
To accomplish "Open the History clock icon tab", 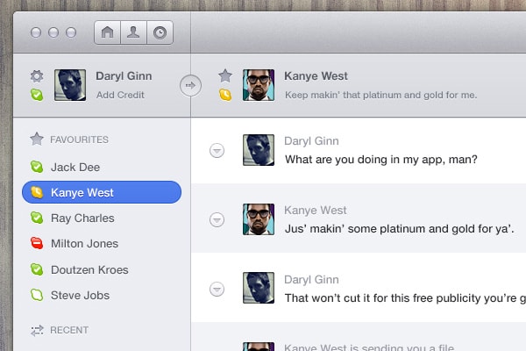I will coord(160,32).
